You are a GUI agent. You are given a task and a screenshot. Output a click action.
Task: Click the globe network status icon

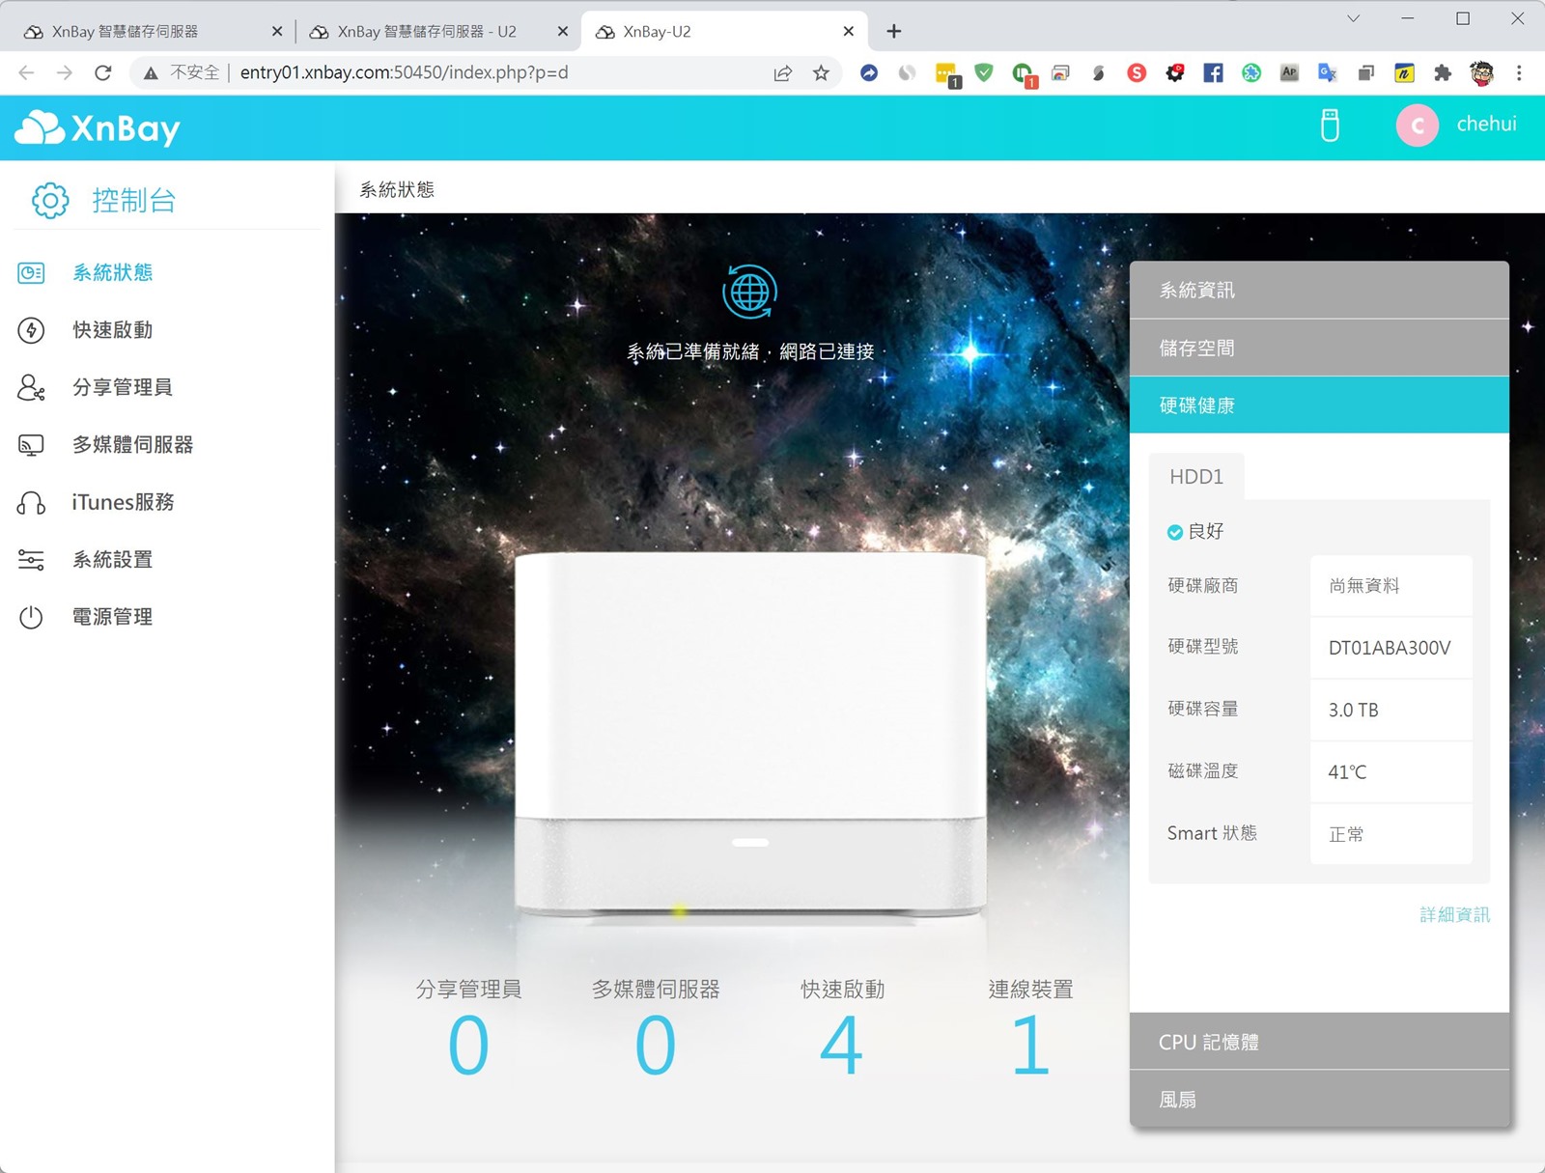click(x=749, y=292)
